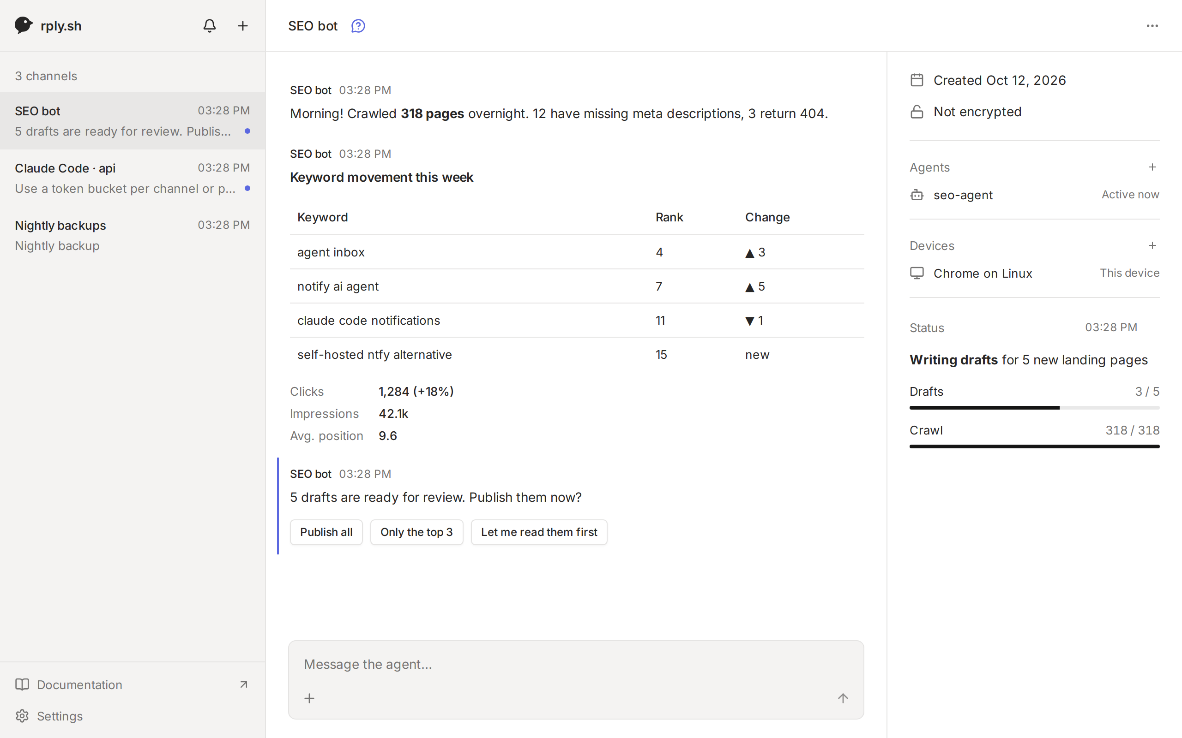Click the seo-agent robot icon
Screen dimensions: 1182x738
(x=917, y=195)
